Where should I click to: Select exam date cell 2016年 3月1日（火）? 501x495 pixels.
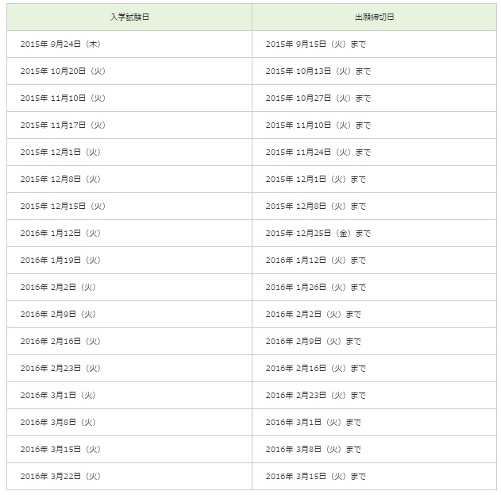coord(58,396)
